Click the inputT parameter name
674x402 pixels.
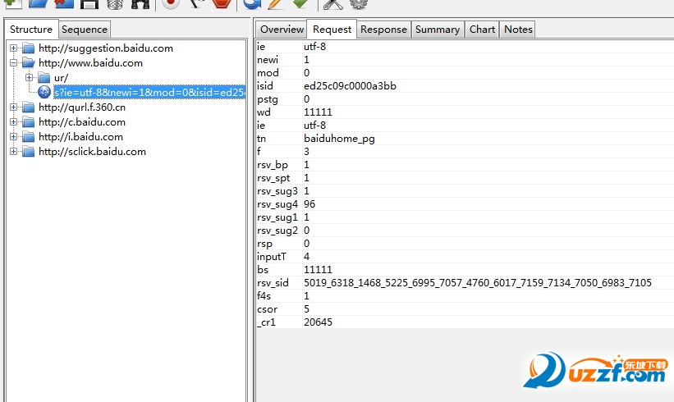(x=271, y=257)
